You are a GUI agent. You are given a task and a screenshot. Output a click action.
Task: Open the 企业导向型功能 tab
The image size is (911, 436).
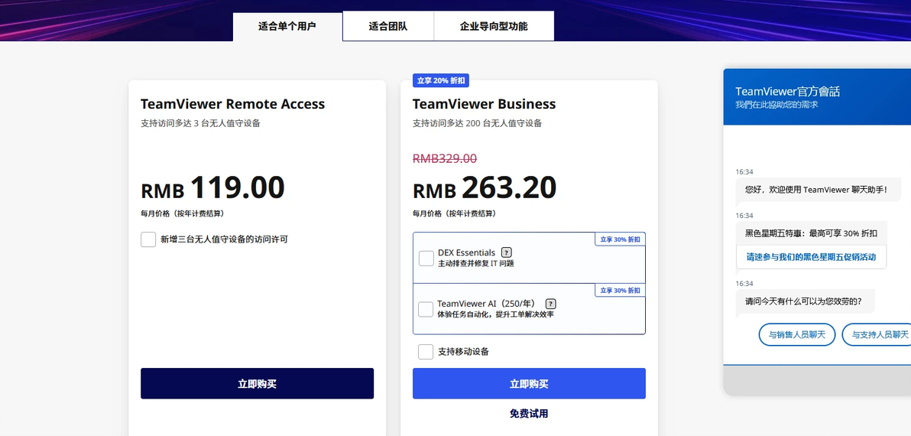tap(494, 26)
